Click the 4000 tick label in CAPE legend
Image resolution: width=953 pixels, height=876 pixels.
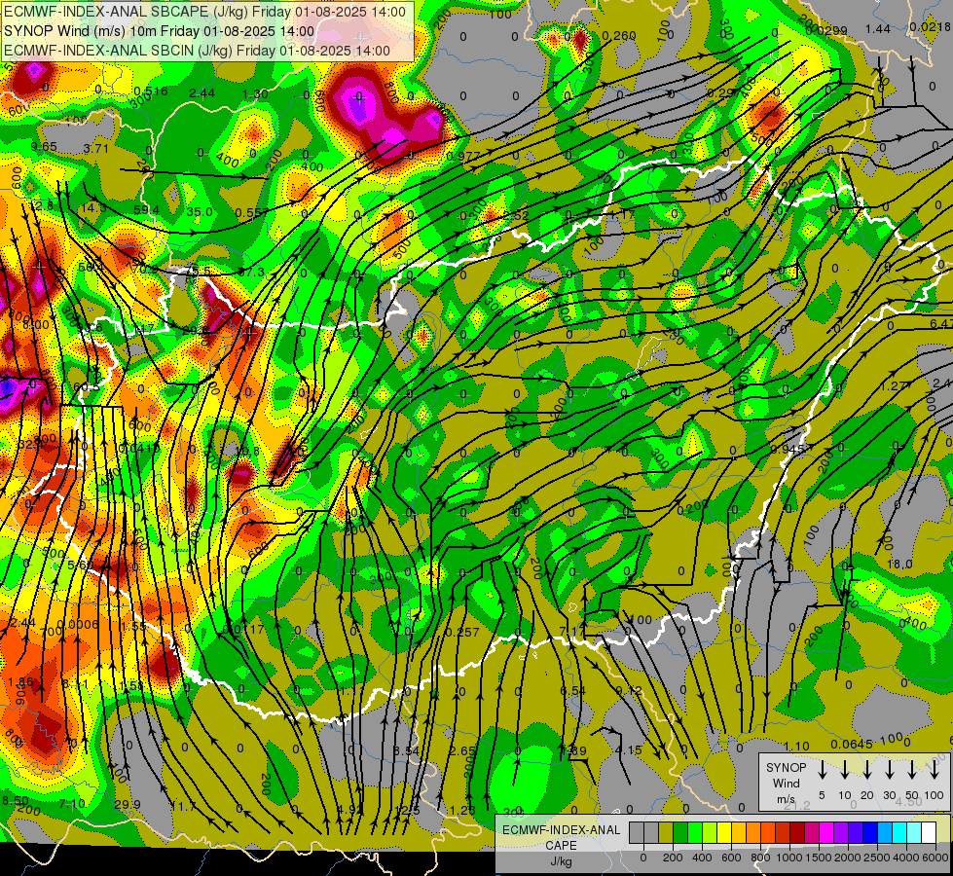(905, 858)
